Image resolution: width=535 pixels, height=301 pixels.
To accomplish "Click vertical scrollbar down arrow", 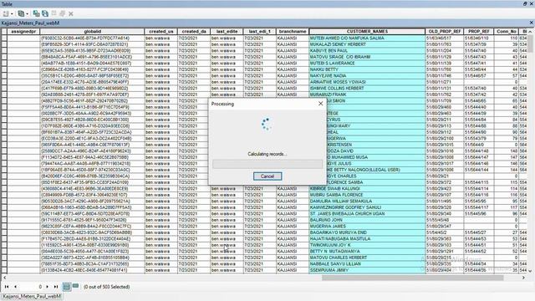I will (530, 271).
